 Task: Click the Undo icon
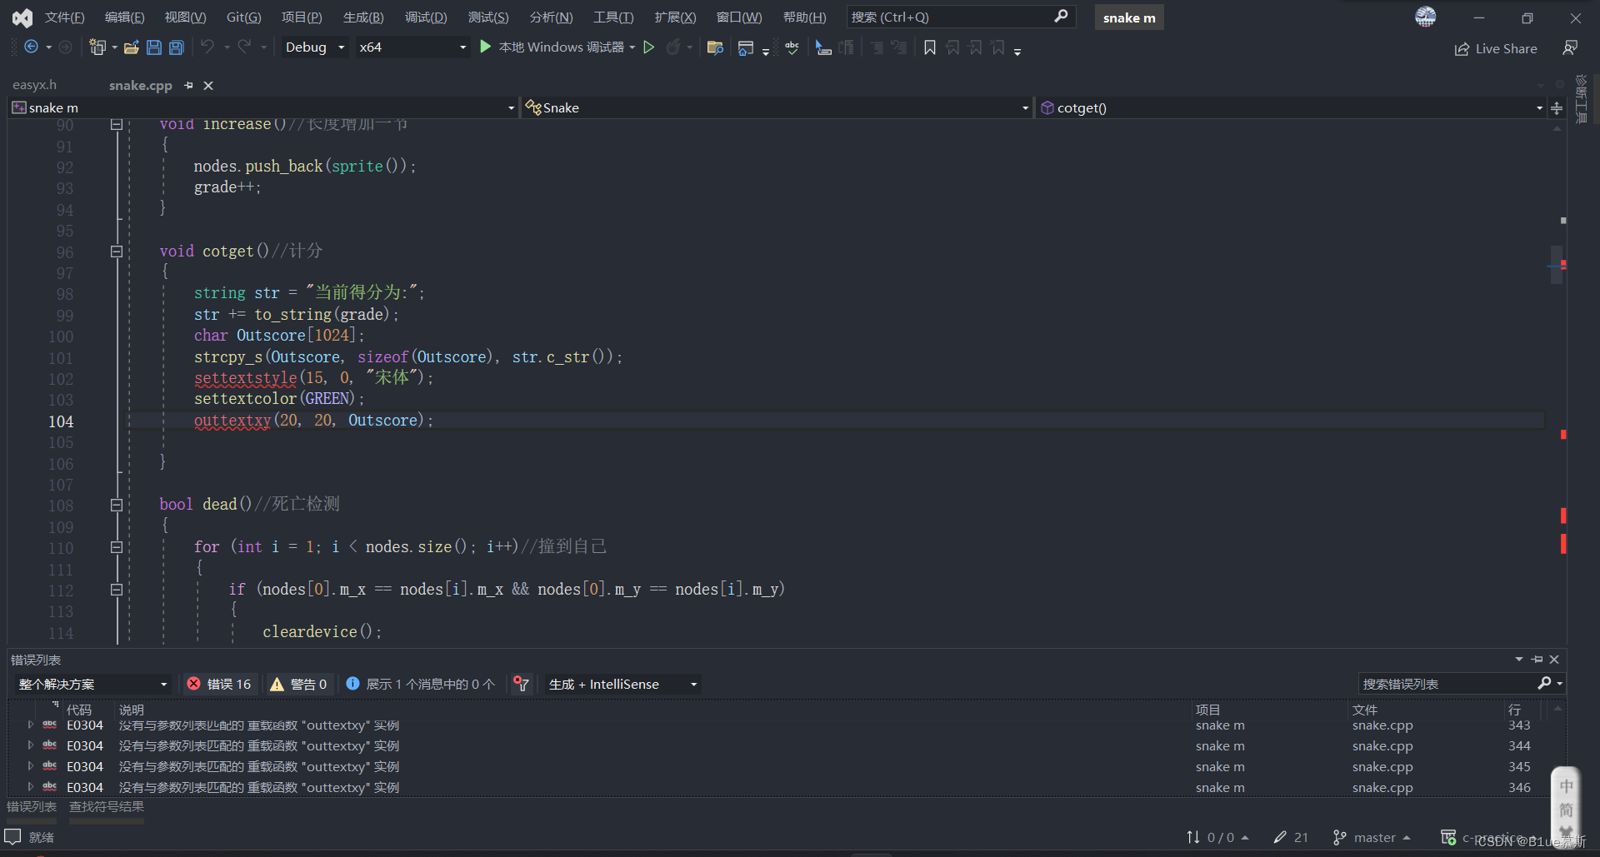(x=208, y=47)
